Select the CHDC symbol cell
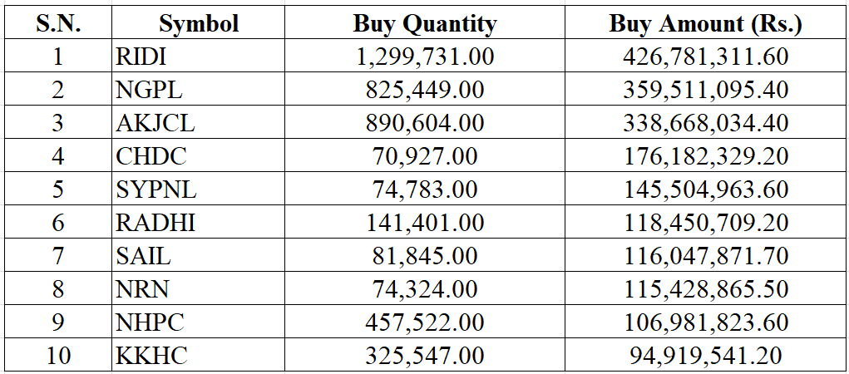 151,156
